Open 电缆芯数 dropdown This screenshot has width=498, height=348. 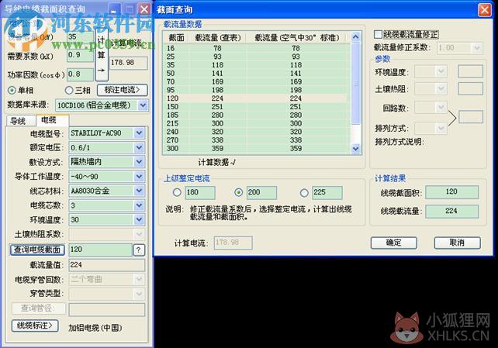tap(139, 205)
